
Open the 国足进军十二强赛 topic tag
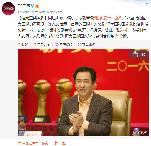pyautogui.click(x=33, y=143)
